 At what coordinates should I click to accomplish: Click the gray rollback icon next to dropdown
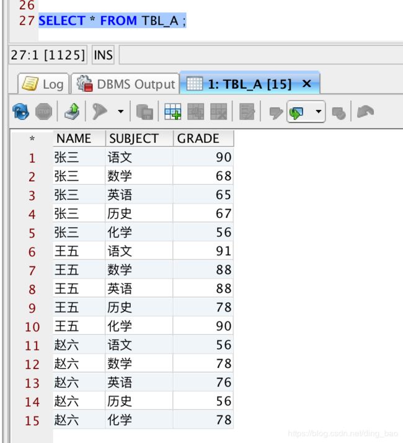point(339,113)
